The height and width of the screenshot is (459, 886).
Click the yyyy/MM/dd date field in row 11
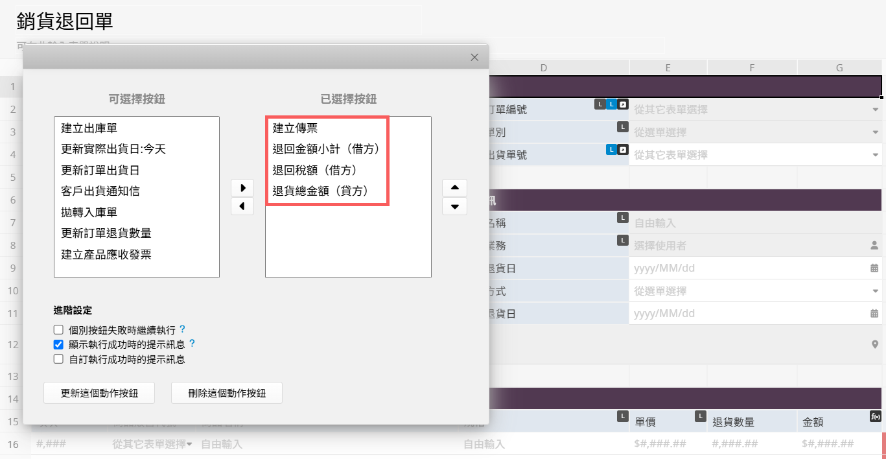point(756,313)
